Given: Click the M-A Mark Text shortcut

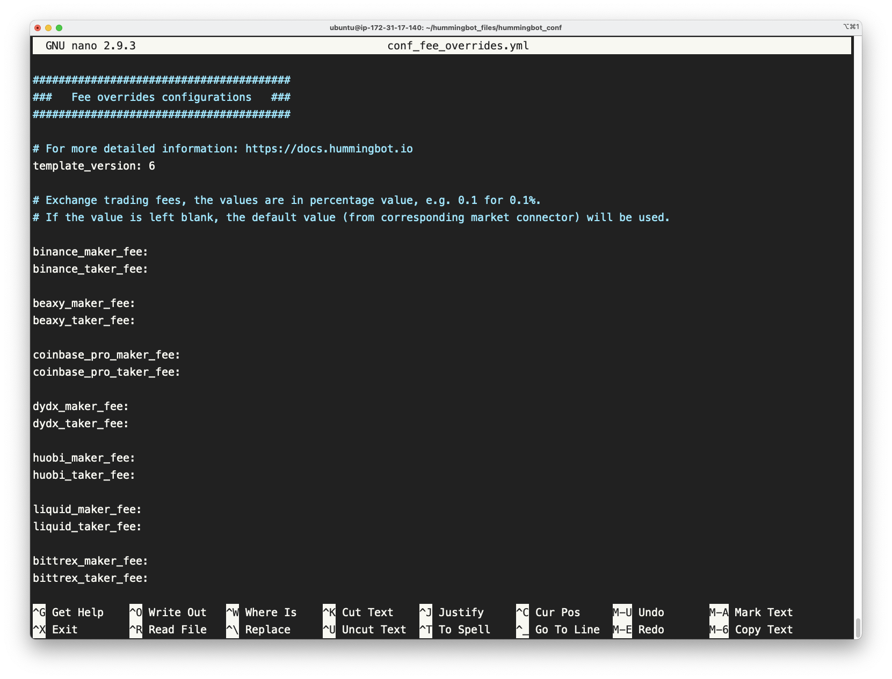Looking at the screenshot, I should click(751, 612).
